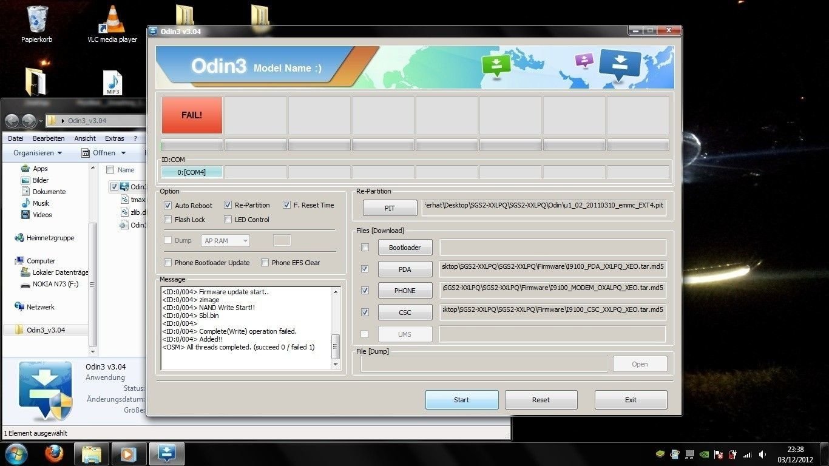Click the Bootloader file button
This screenshot has width=829, height=466.
pyautogui.click(x=405, y=248)
